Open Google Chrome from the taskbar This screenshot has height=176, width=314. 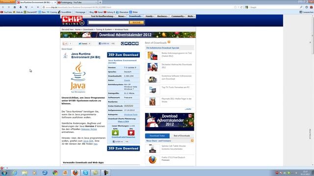point(55,173)
